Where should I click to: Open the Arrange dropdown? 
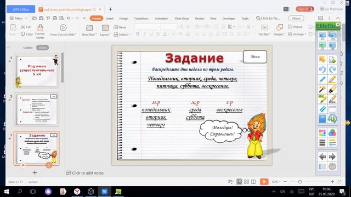(x=297, y=34)
